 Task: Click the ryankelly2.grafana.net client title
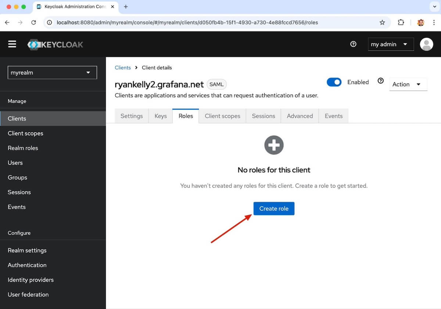click(x=159, y=84)
